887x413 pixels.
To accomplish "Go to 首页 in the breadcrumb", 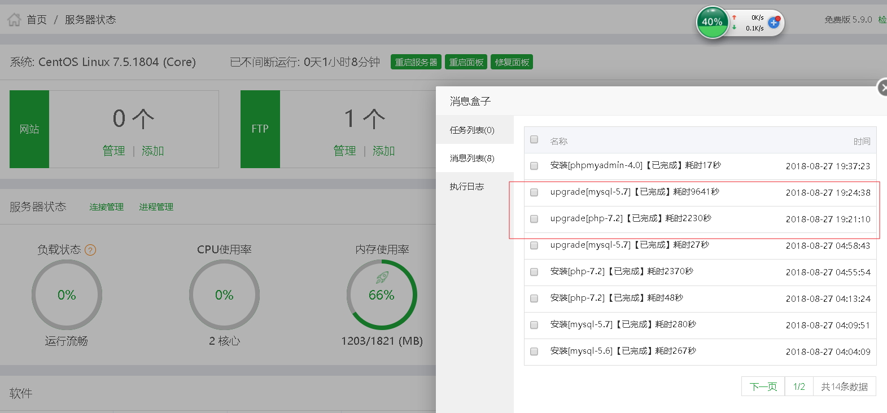I will point(37,20).
